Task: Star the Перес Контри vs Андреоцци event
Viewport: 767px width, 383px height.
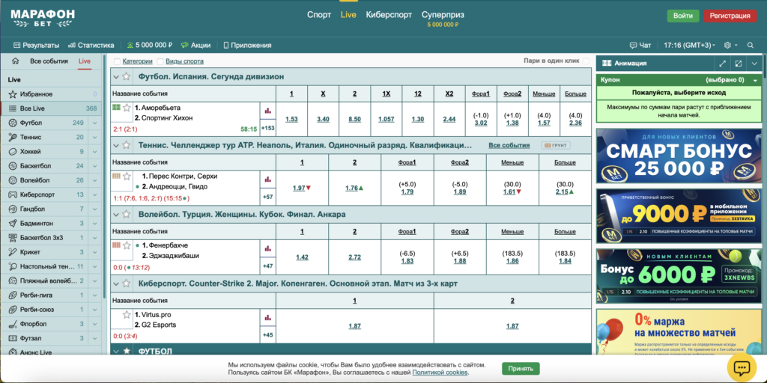Action: [x=127, y=176]
